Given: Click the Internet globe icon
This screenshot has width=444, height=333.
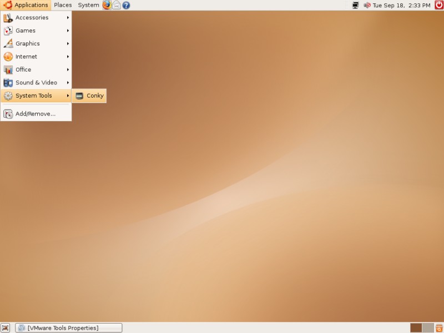Looking at the screenshot, I should point(8,57).
